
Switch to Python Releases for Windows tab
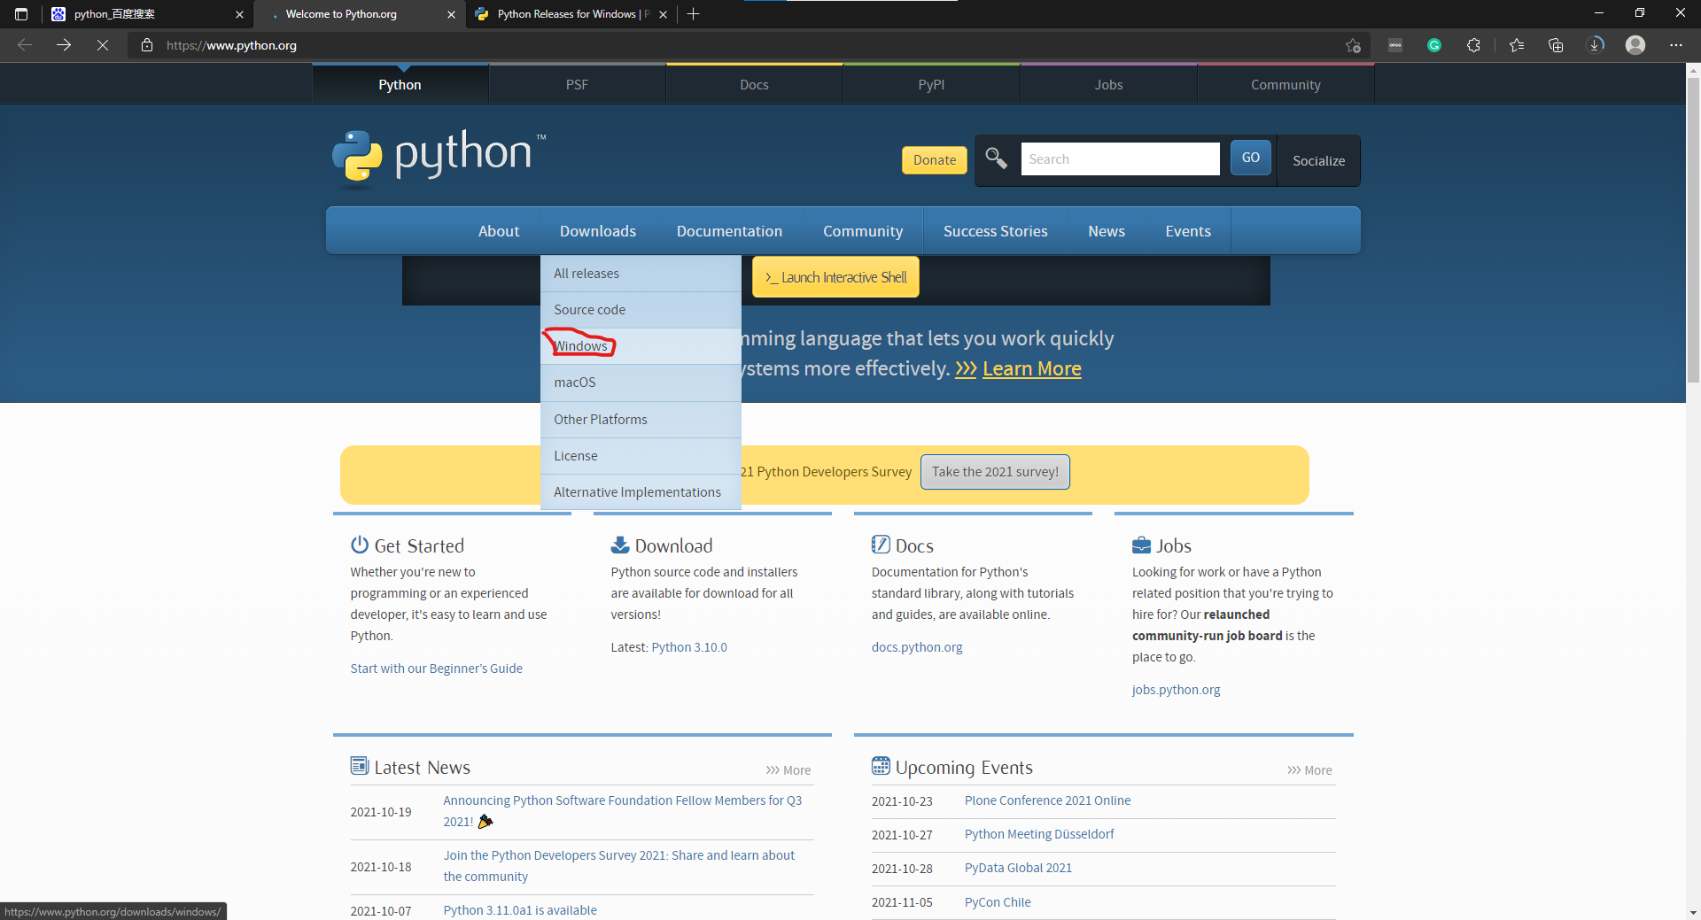pos(571,14)
